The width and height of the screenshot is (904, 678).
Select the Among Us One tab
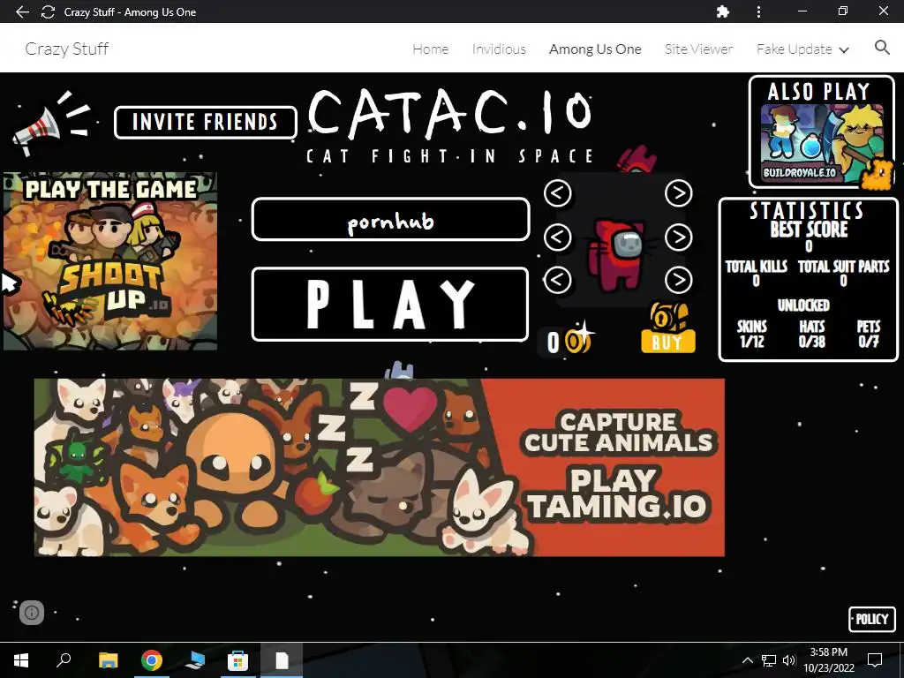(595, 49)
